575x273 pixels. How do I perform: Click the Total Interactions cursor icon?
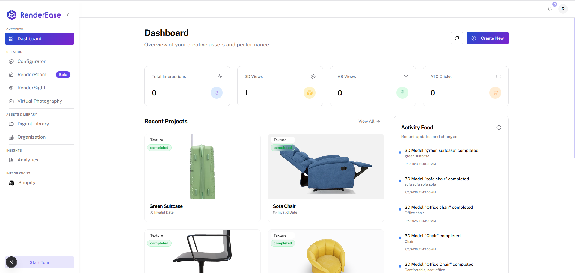click(x=217, y=93)
